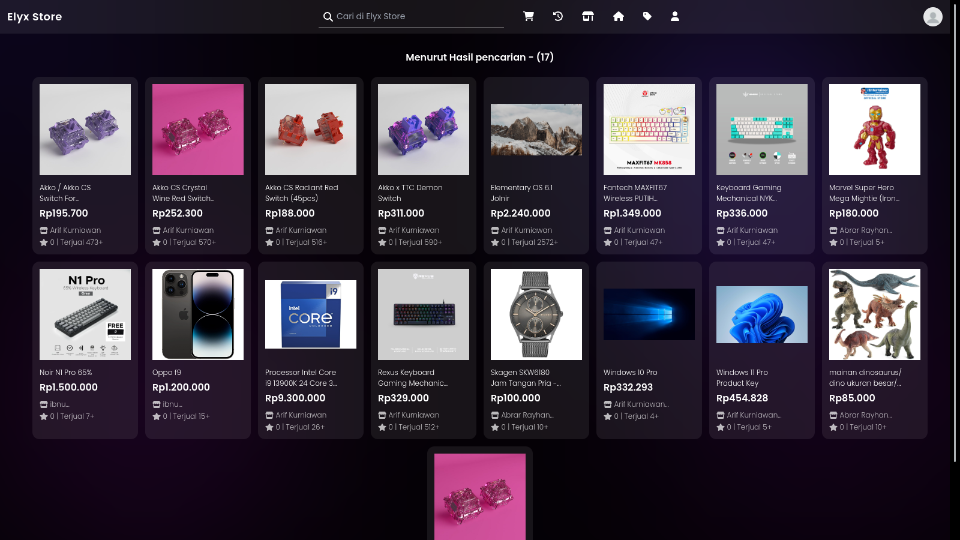Click the storefront icon in the top bar
This screenshot has width=960, height=540.
pyautogui.click(x=588, y=16)
